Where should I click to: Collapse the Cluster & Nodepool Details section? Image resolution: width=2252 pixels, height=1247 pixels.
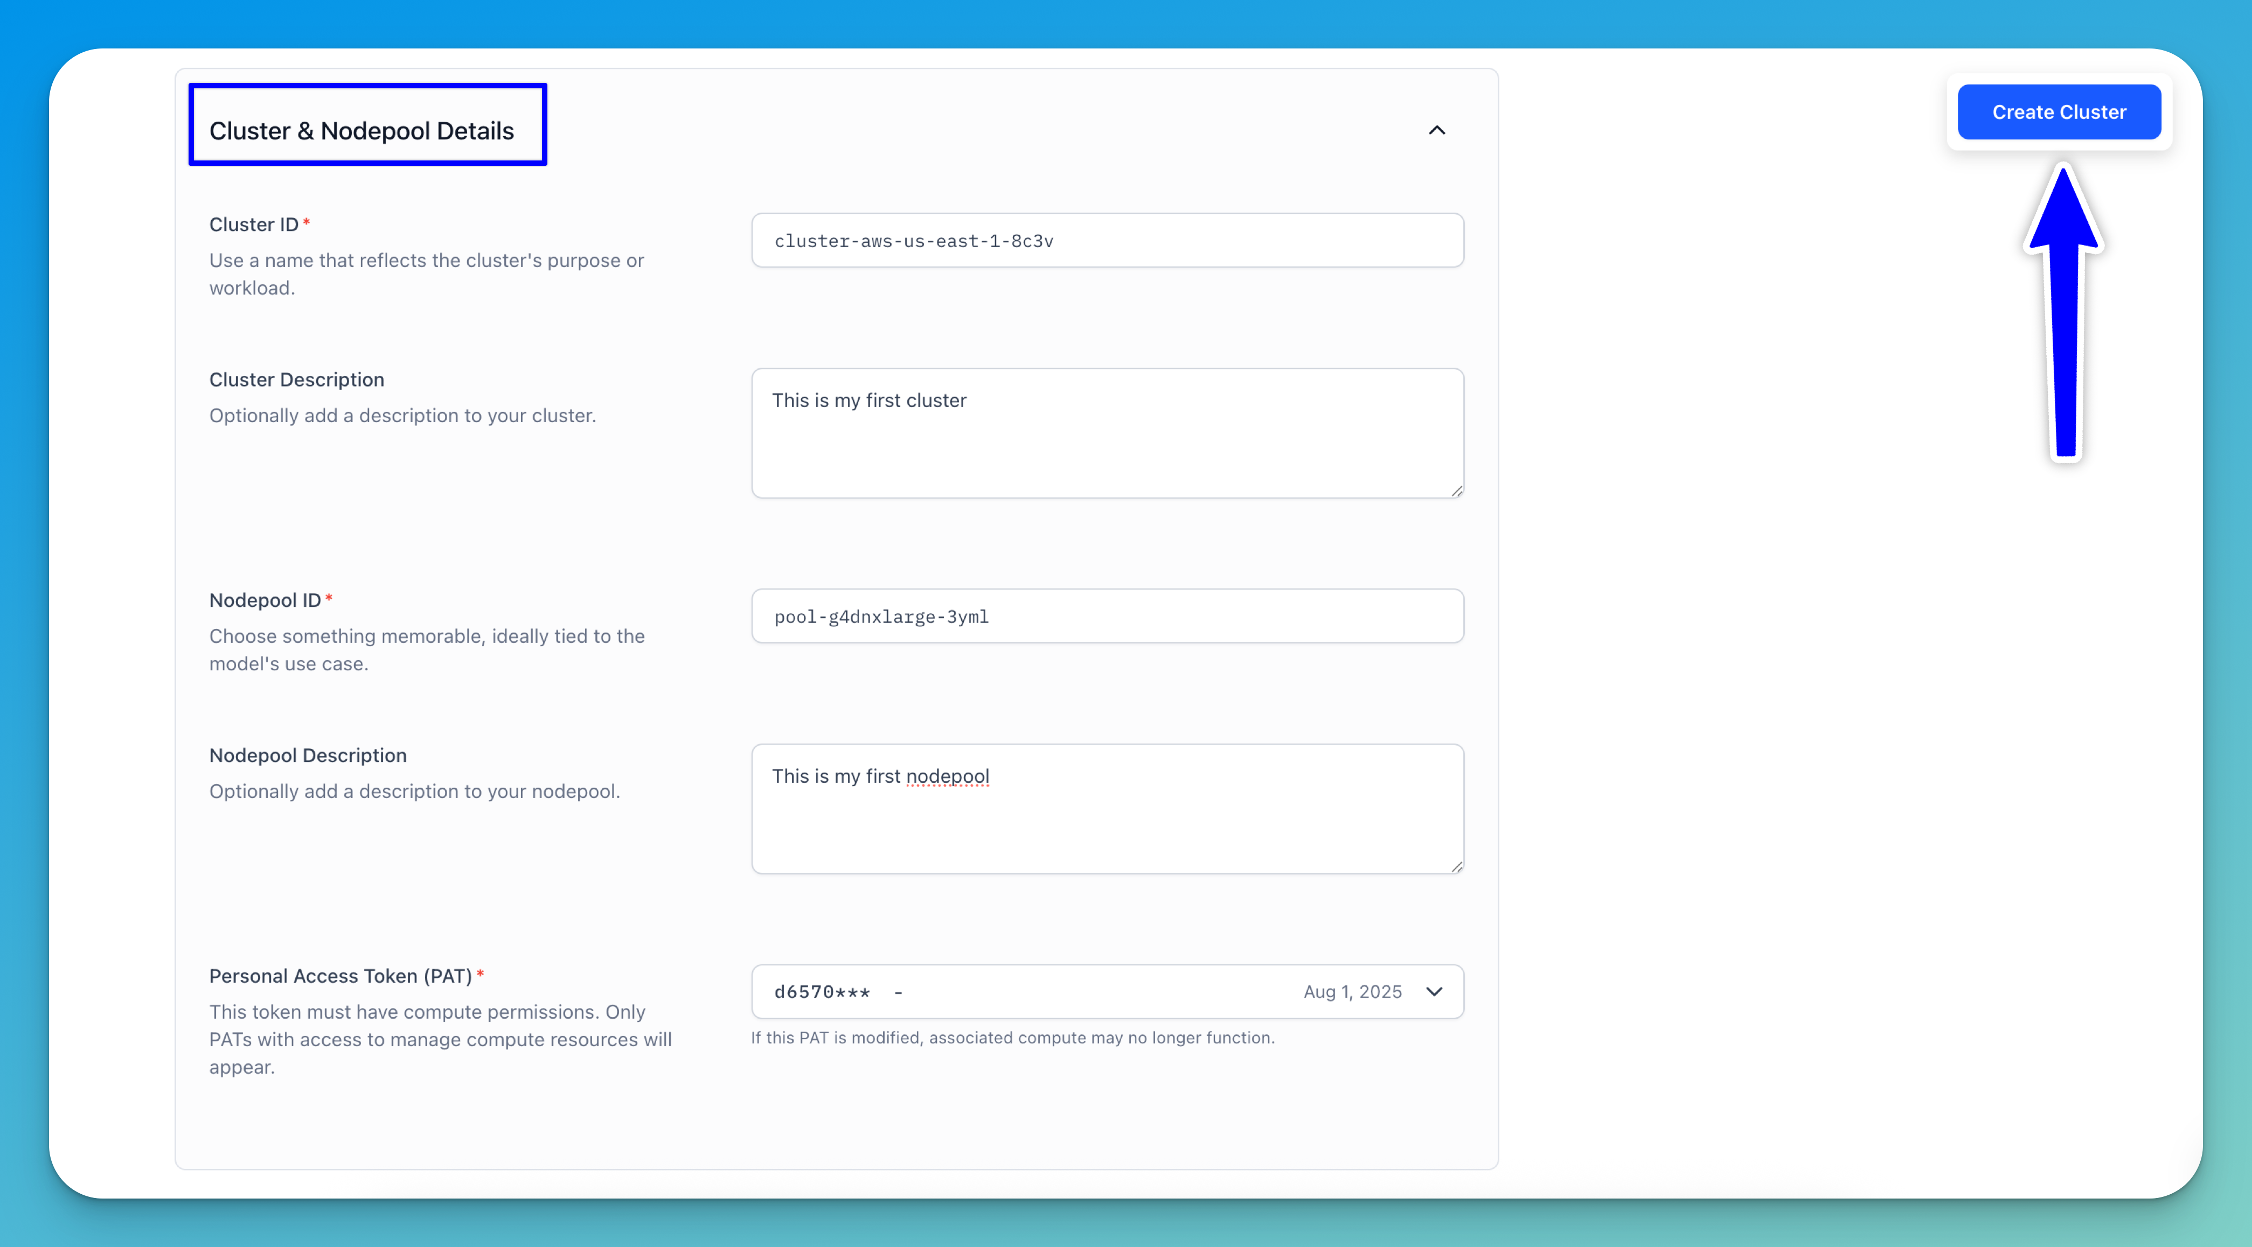click(x=1436, y=130)
